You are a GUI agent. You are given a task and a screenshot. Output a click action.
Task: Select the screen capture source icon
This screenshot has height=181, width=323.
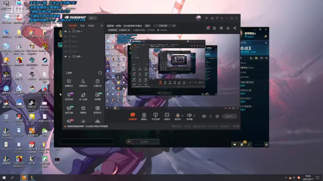pos(133,116)
